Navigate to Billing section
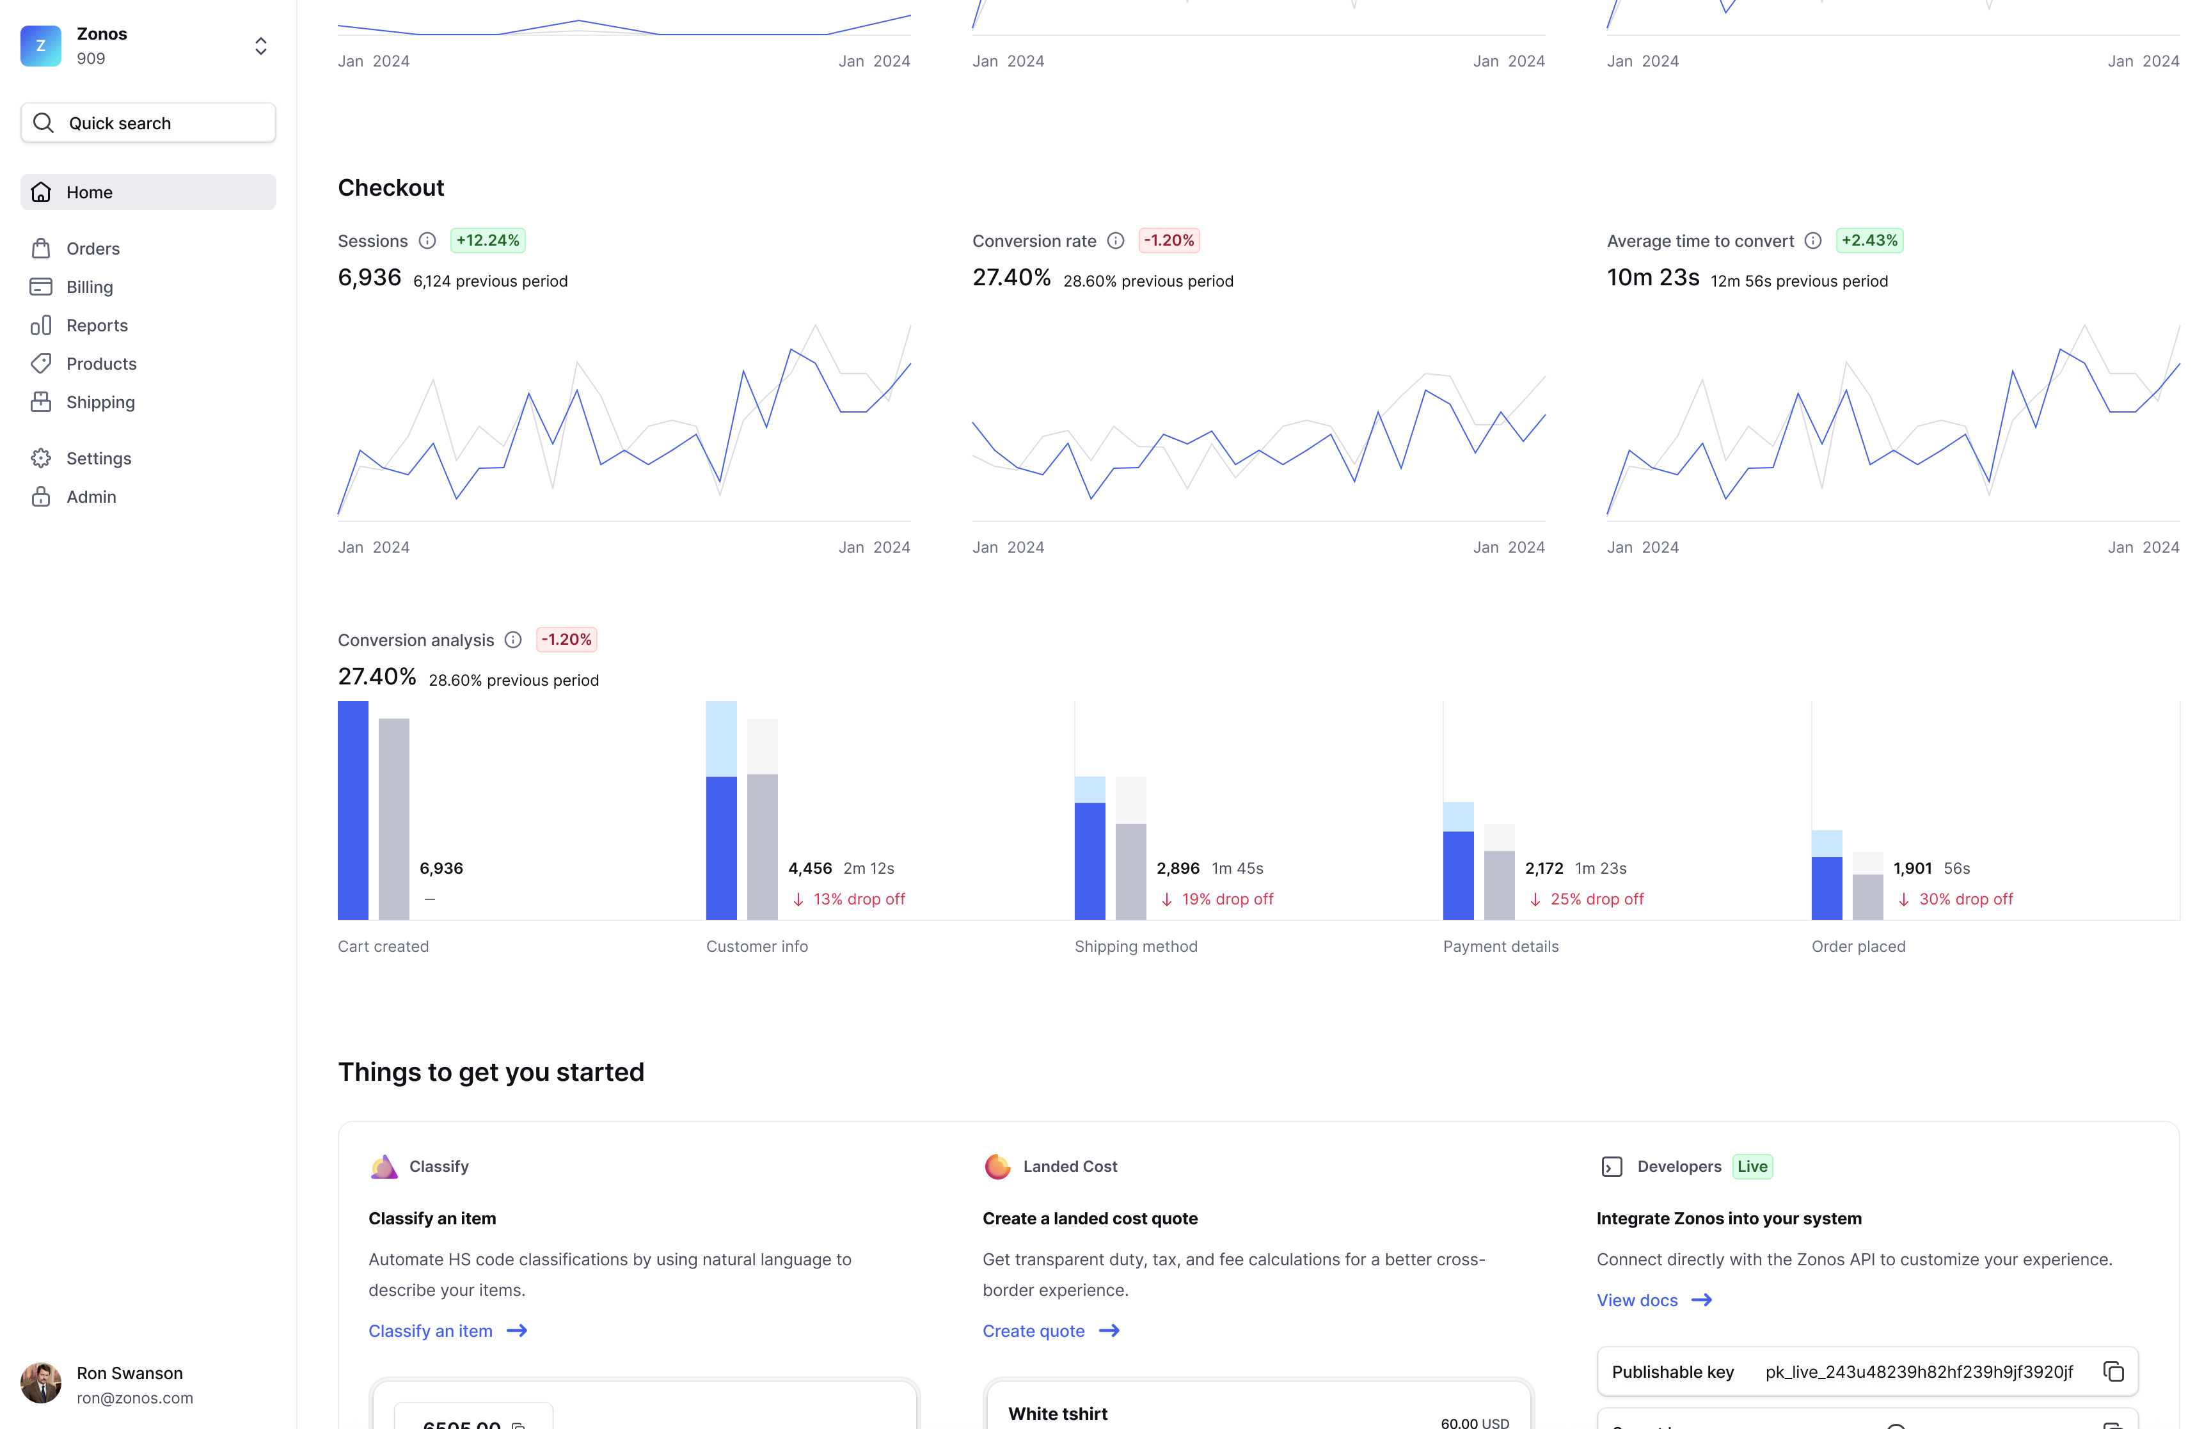Viewport: 2211px width, 1429px height. pyautogui.click(x=89, y=287)
